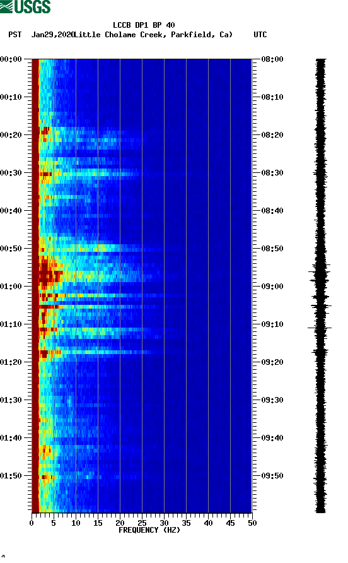Image resolution: width=348 pixels, height=563 pixels.
Task: Click the '08:30' UTC time label
Action: tap(272, 173)
